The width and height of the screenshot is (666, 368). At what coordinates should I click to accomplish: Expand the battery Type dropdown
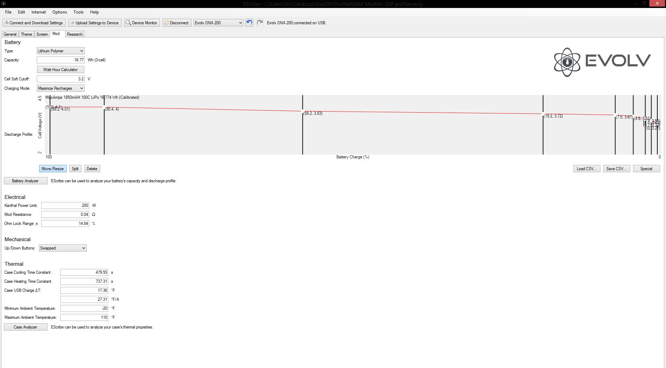(61, 51)
